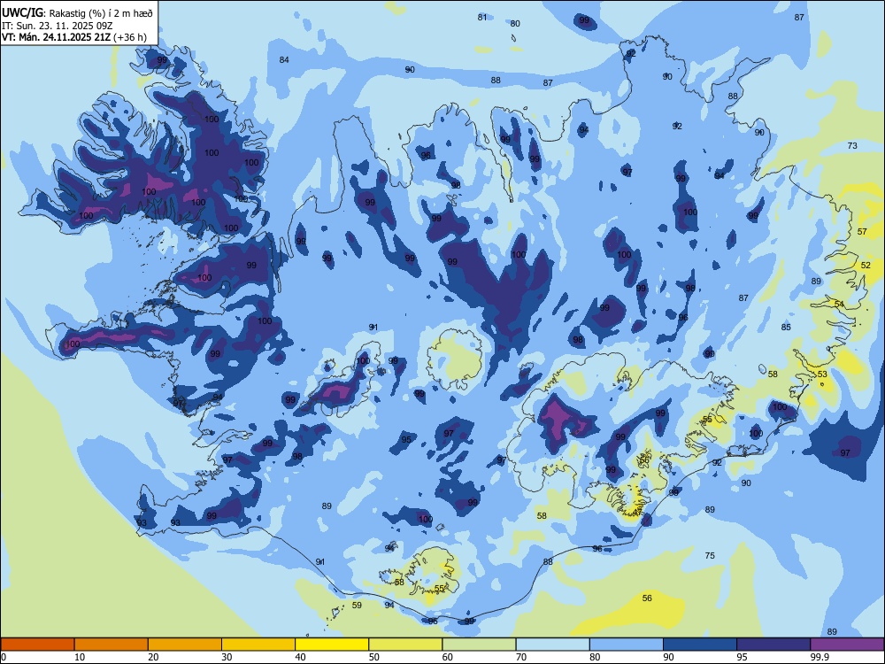Click the 30–40 amber legend swatch

point(258,645)
